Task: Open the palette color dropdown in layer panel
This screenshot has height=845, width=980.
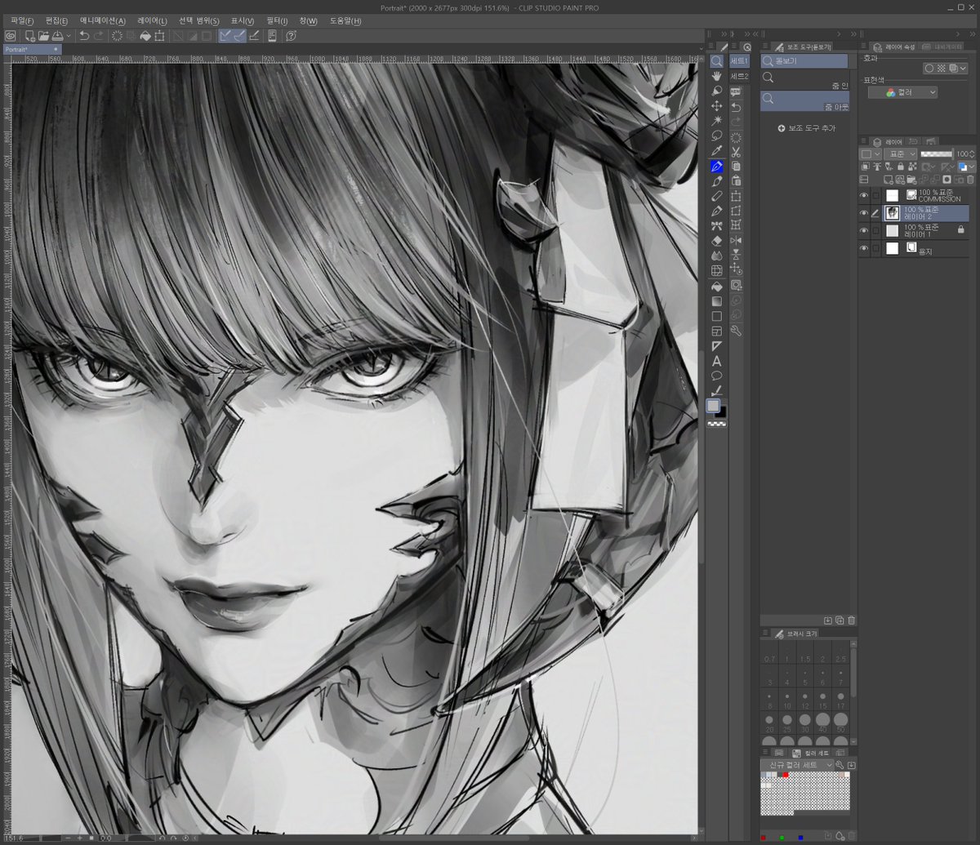Action: pos(871,153)
